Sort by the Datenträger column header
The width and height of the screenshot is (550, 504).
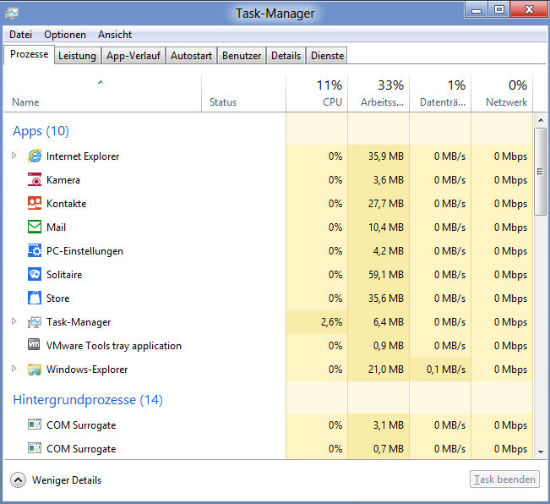(440, 94)
